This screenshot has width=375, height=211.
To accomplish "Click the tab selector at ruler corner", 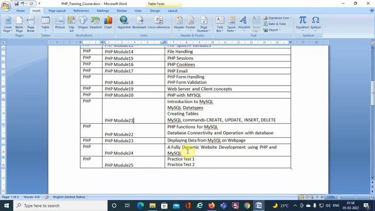I will tap(4, 43).
